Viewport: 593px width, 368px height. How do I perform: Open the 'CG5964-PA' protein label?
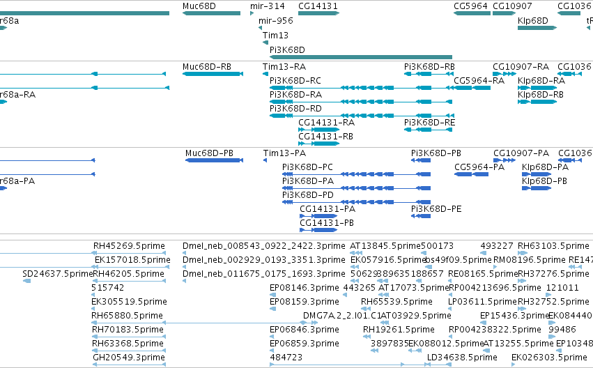(479, 167)
